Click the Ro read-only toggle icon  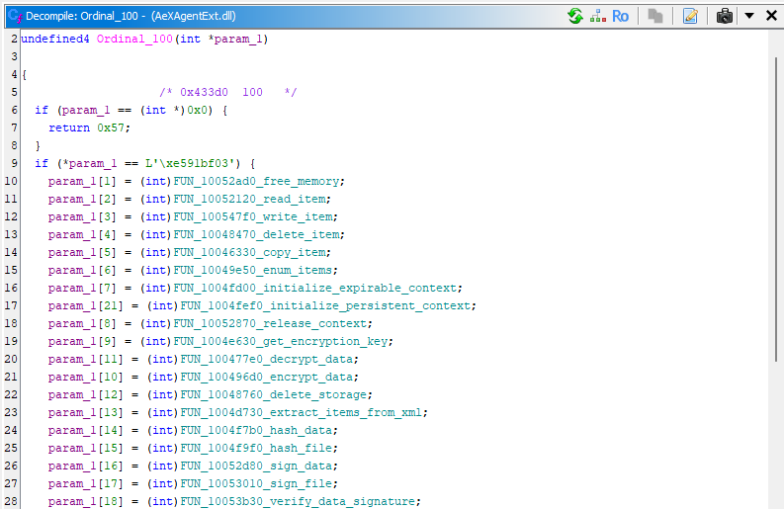tap(620, 16)
